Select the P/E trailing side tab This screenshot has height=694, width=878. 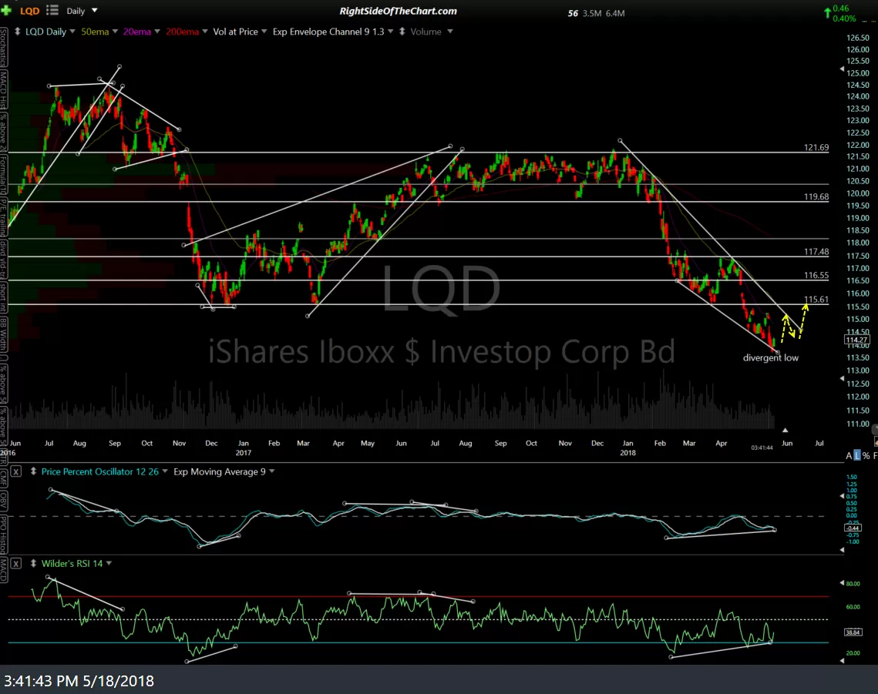3,217
